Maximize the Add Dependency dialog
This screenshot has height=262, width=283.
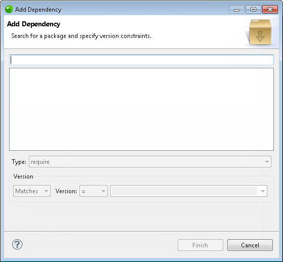point(253,10)
